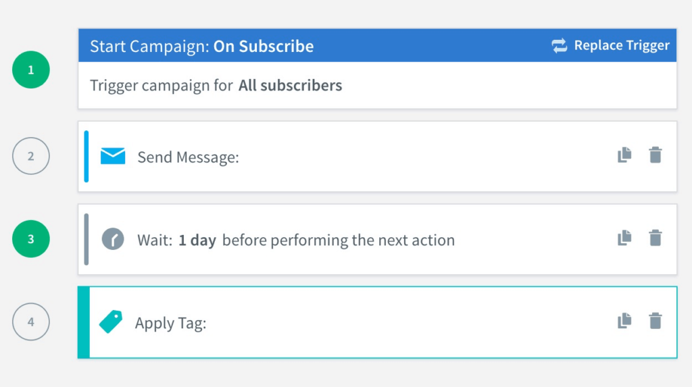Select the Apply Tag step
Viewport: 692px width, 387px height.
click(377, 322)
